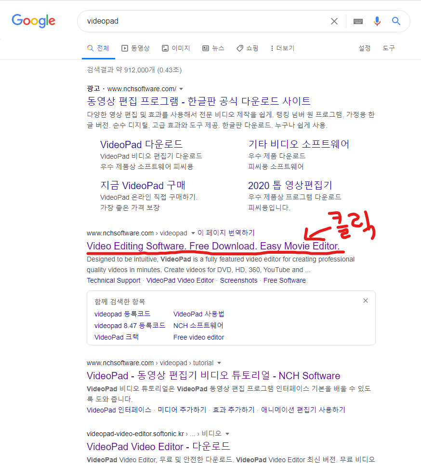Select the 전체 tab
The height and width of the screenshot is (467, 421).
(98, 48)
